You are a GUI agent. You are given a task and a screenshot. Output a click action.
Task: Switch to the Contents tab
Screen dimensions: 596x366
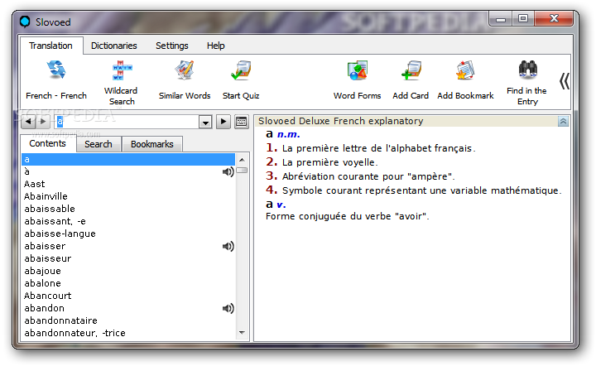pyautogui.click(x=47, y=143)
